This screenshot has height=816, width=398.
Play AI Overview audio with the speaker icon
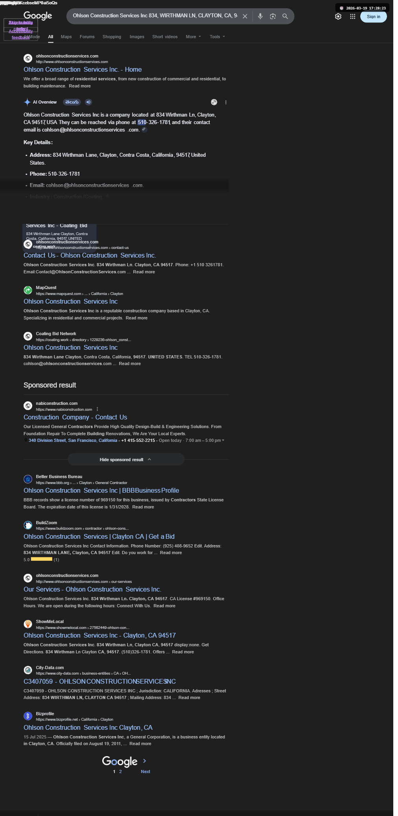pyautogui.click(x=88, y=102)
